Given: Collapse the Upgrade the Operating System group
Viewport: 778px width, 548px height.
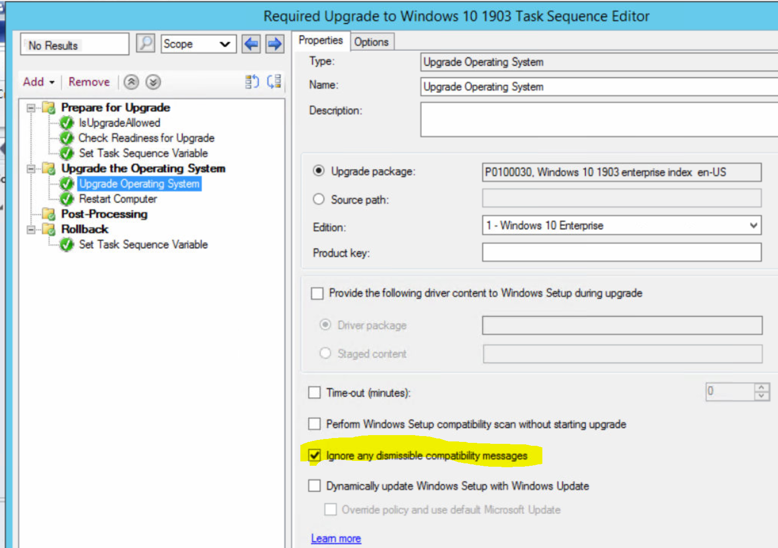Looking at the screenshot, I should pyautogui.click(x=31, y=169).
